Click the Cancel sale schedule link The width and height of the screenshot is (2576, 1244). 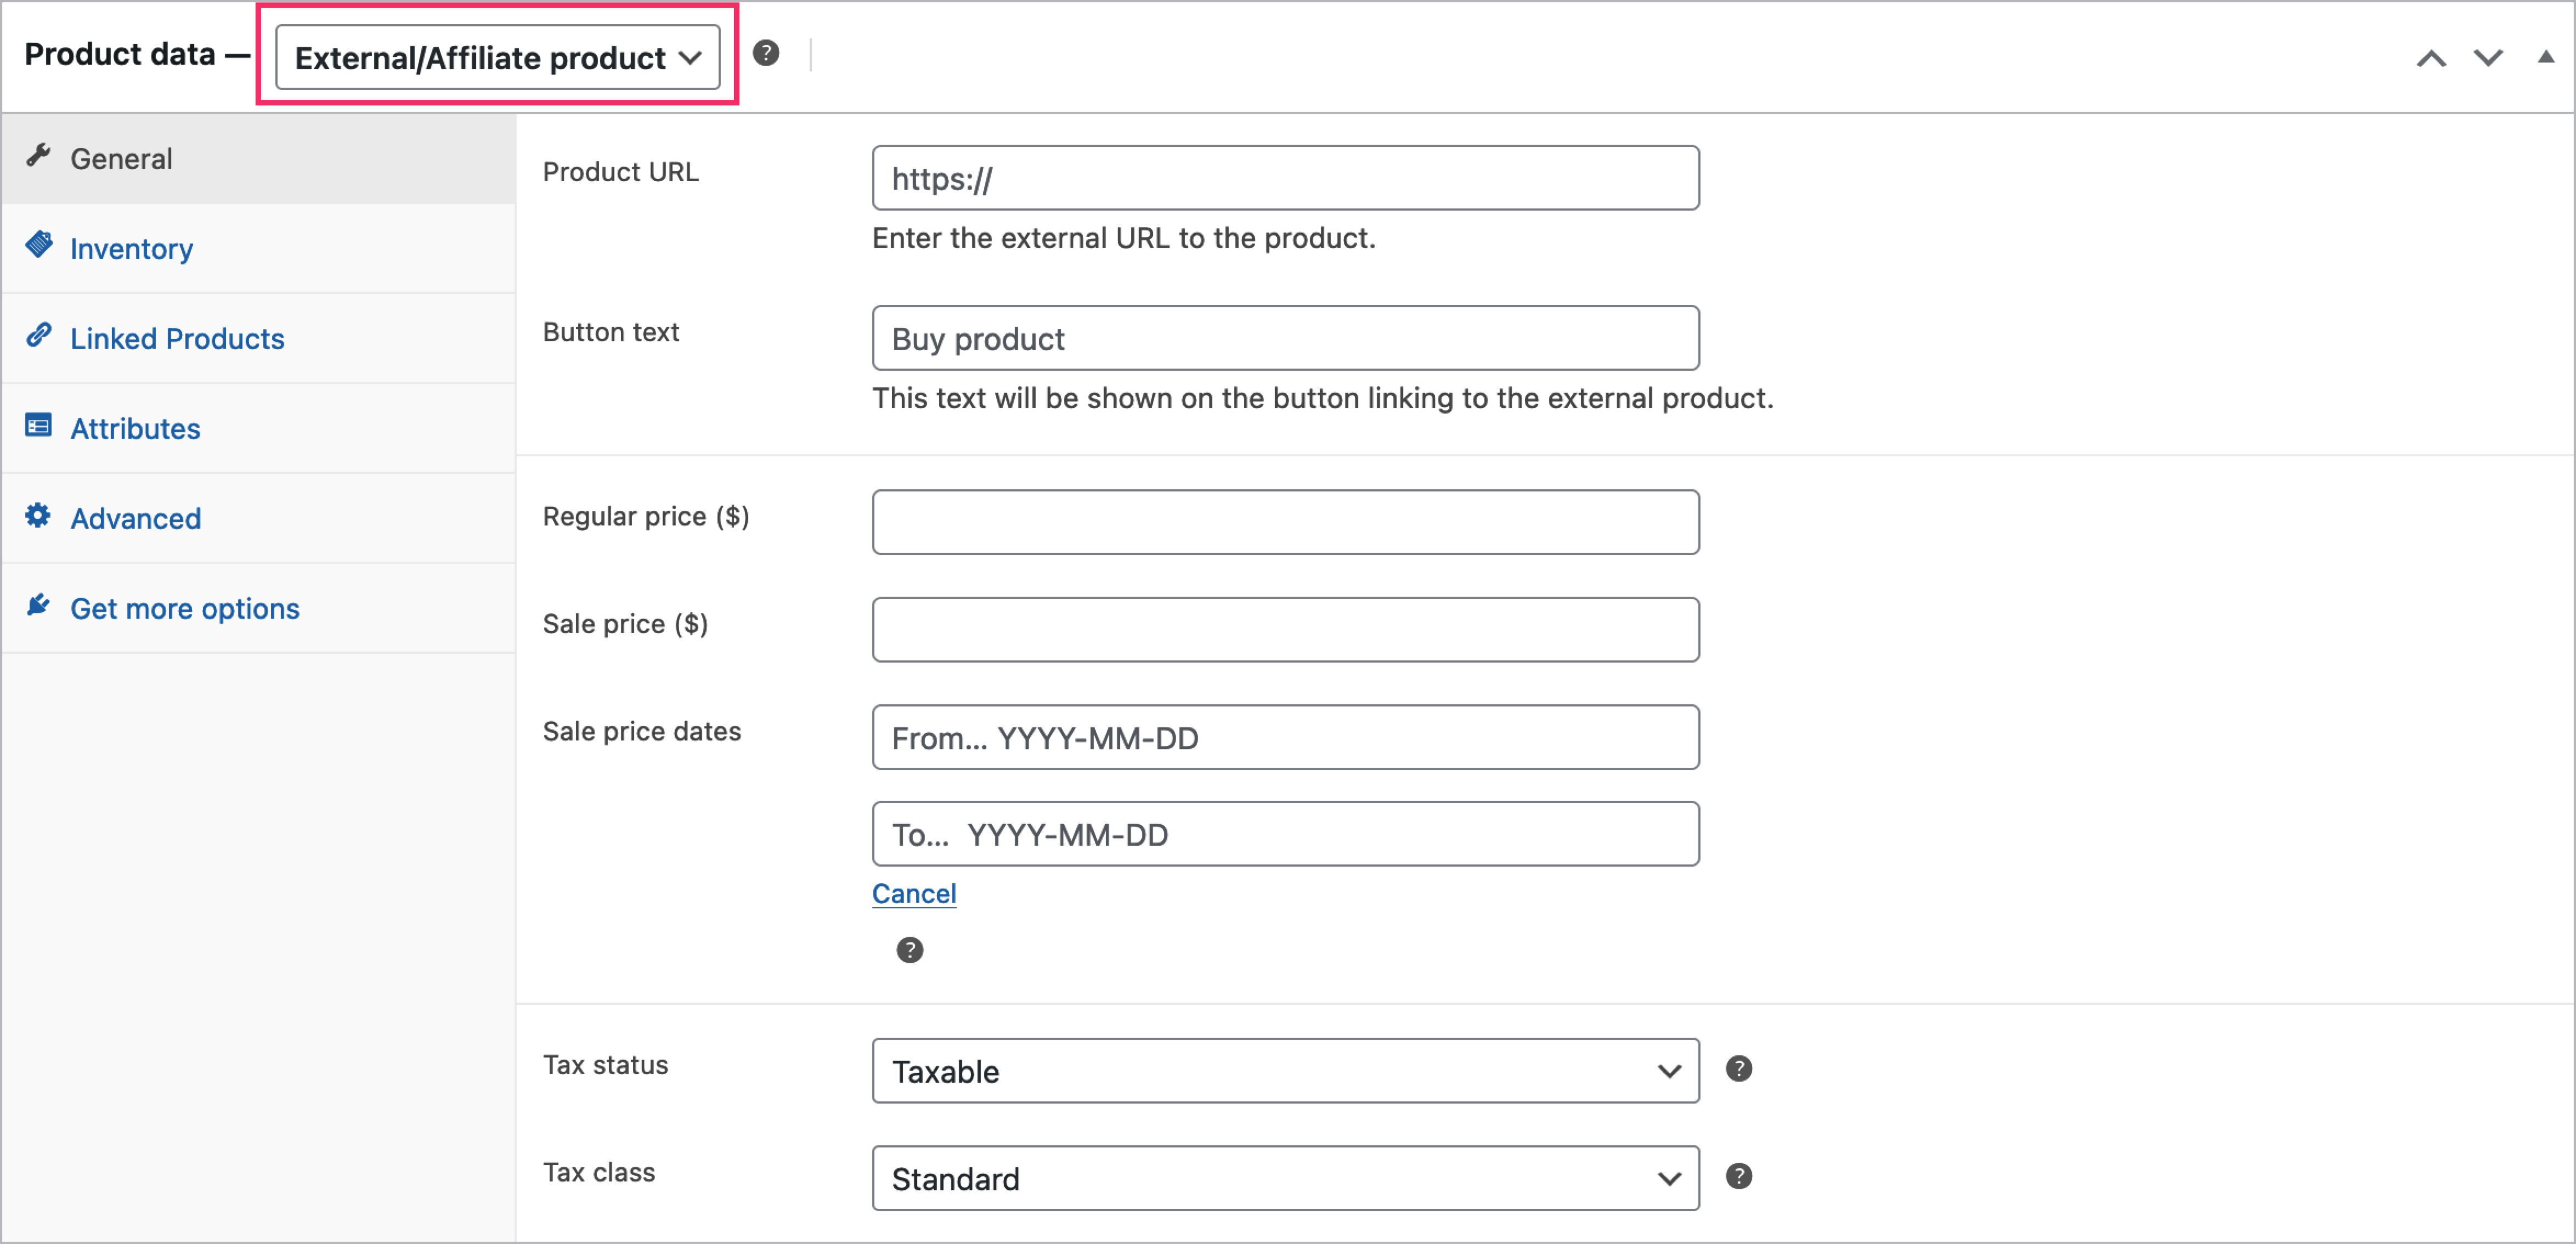pos(913,893)
